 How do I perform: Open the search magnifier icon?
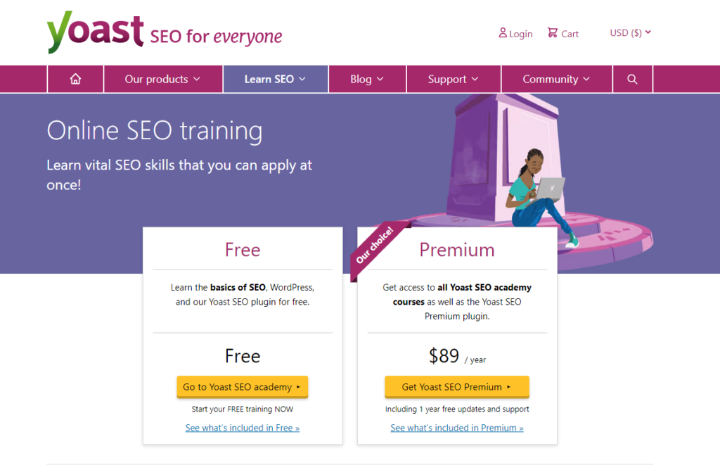tap(632, 80)
